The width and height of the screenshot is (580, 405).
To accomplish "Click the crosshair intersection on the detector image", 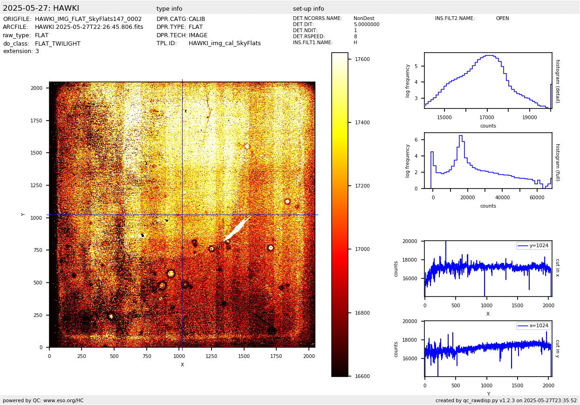I will tap(182, 215).
